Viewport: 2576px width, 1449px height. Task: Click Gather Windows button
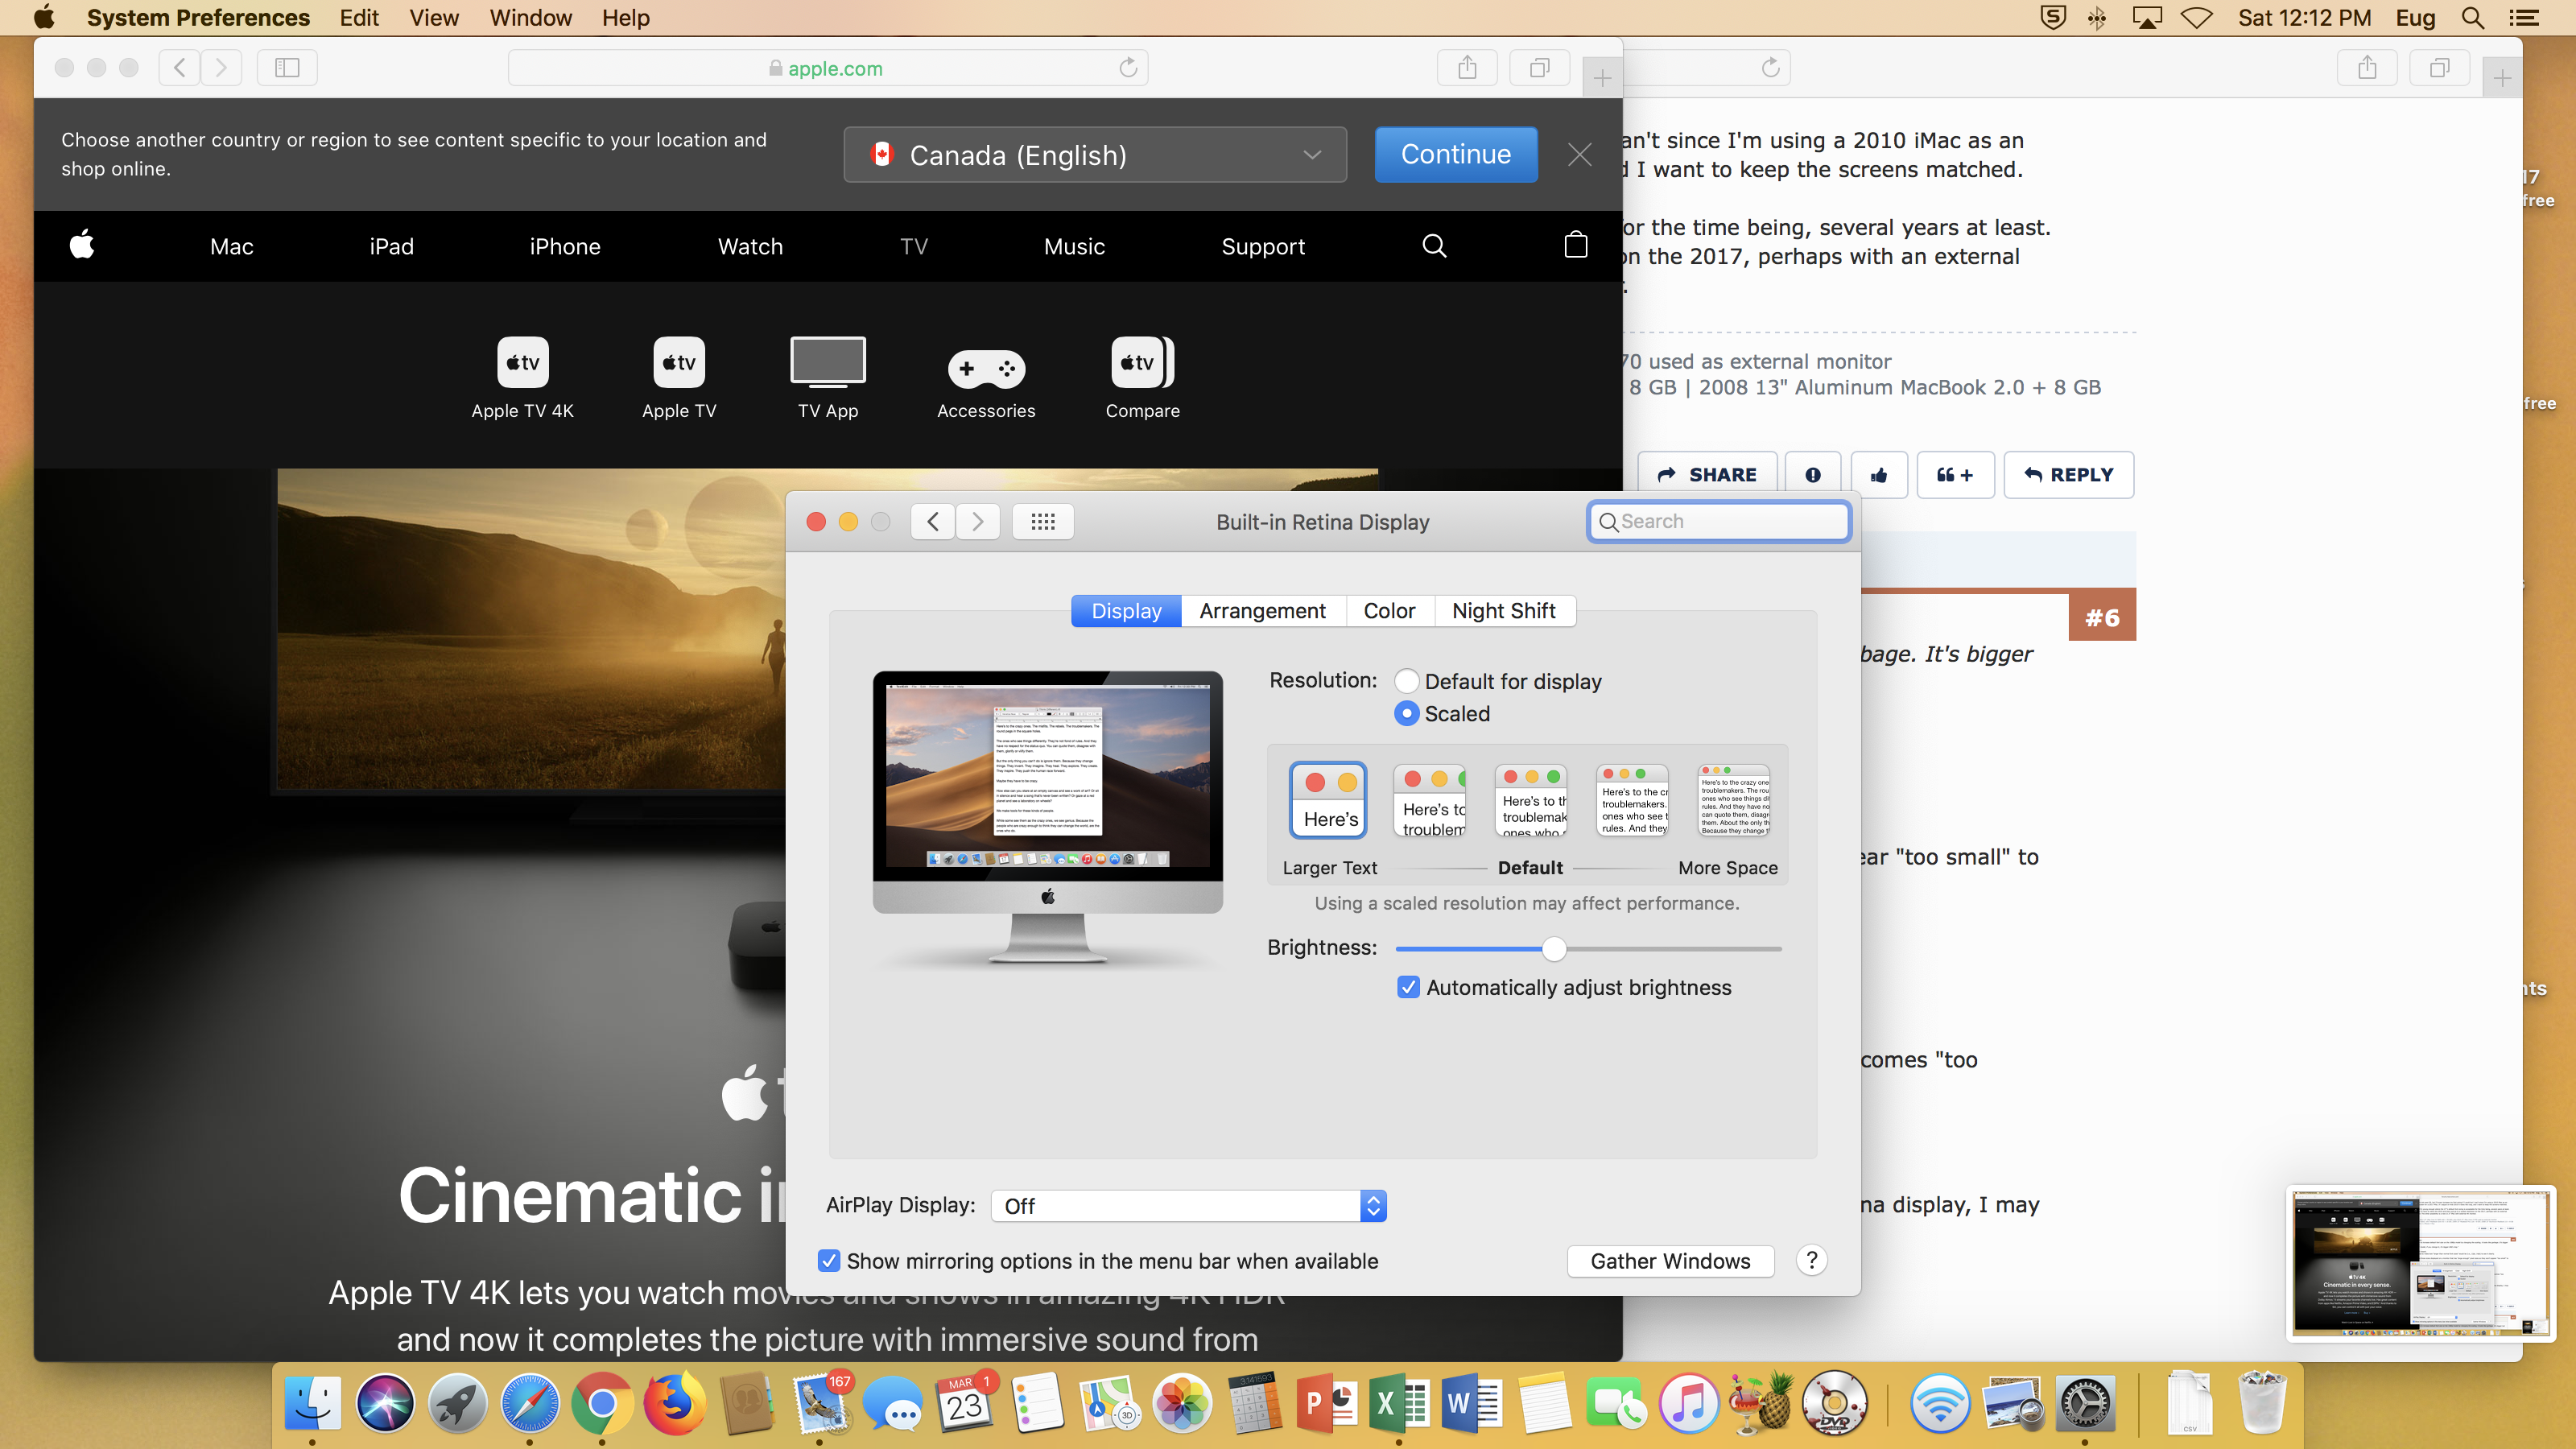1670,1261
